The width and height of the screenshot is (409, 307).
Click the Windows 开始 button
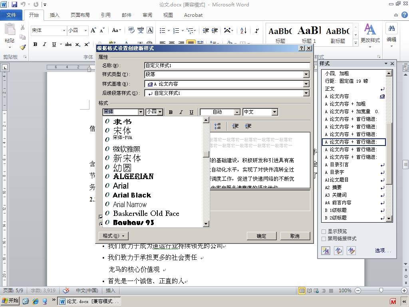[x=10, y=301]
